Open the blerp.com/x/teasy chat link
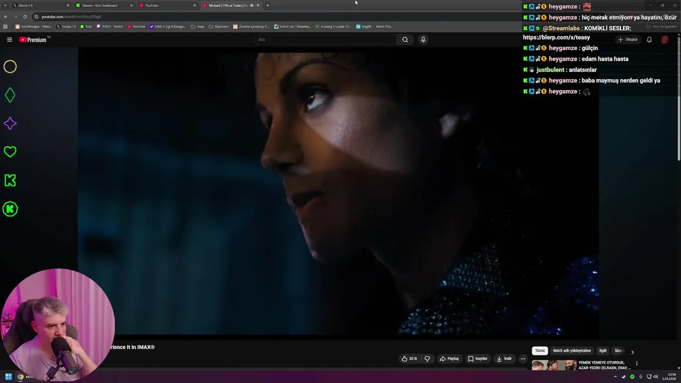The image size is (681, 383). pyautogui.click(x=557, y=38)
